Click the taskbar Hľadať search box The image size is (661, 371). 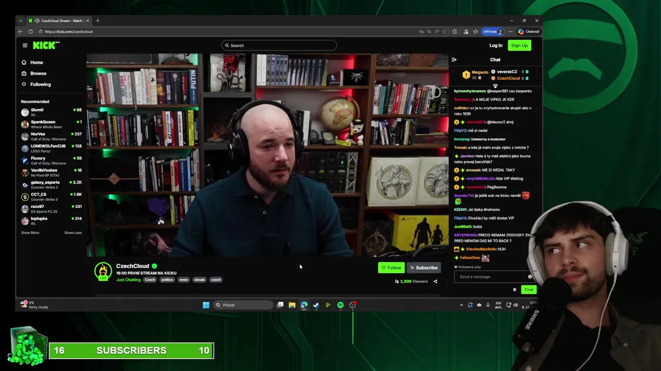243,305
